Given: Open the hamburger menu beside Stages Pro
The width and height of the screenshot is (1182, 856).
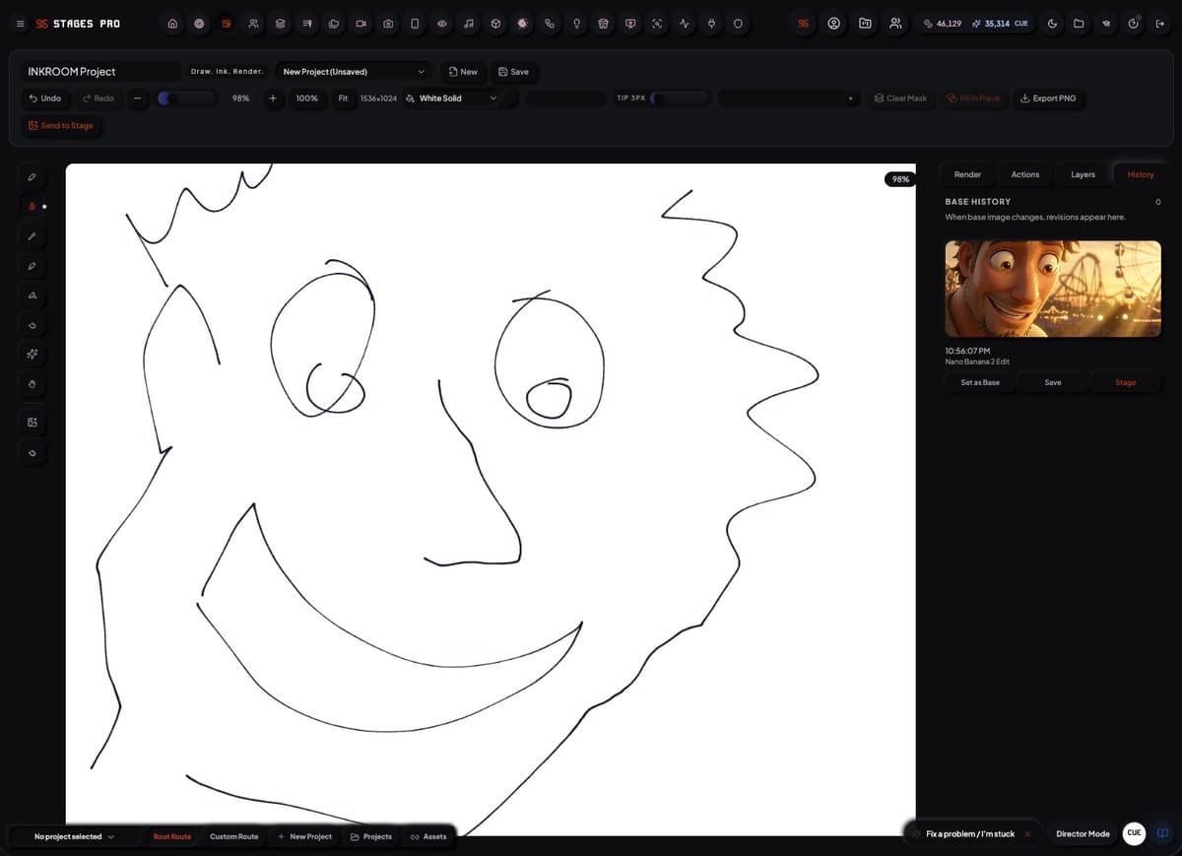Looking at the screenshot, I should click(x=20, y=24).
